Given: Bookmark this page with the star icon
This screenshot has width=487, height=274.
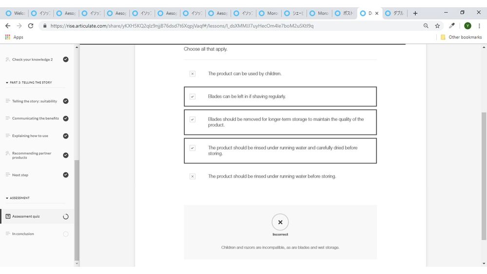Looking at the screenshot, I should pos(437,26).
